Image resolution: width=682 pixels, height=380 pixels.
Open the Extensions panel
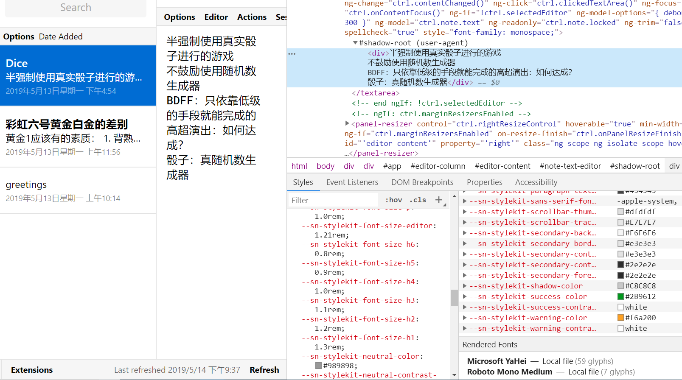click(32, 370)
